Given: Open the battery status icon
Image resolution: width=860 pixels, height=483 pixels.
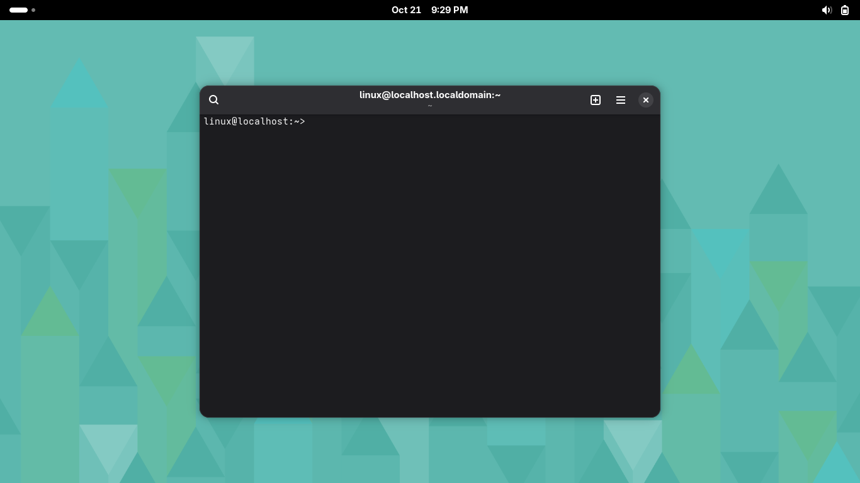Looking at the screenshot, I should point(845,10).
